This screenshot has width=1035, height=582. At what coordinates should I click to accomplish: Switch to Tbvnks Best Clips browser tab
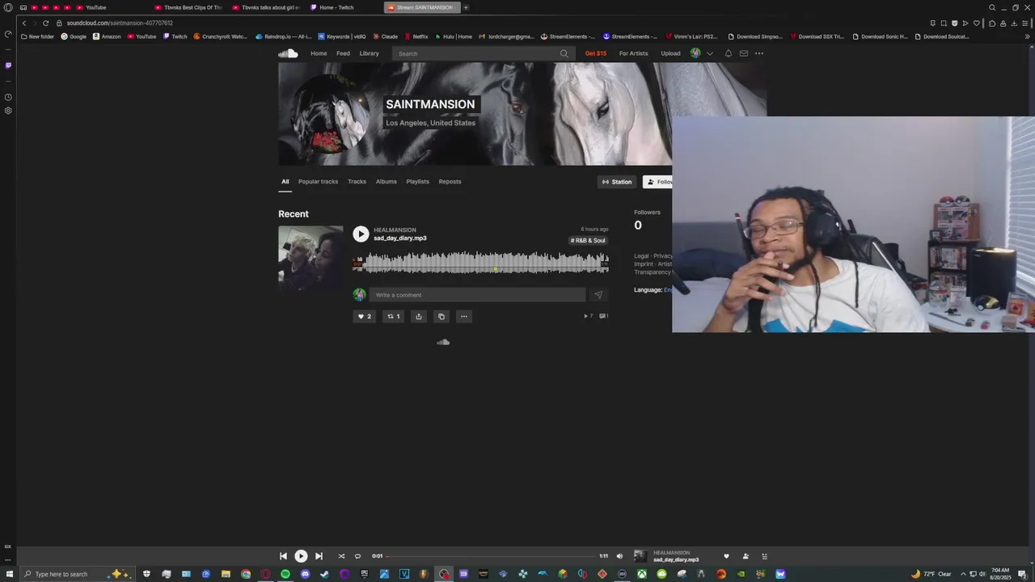point(188,7)
